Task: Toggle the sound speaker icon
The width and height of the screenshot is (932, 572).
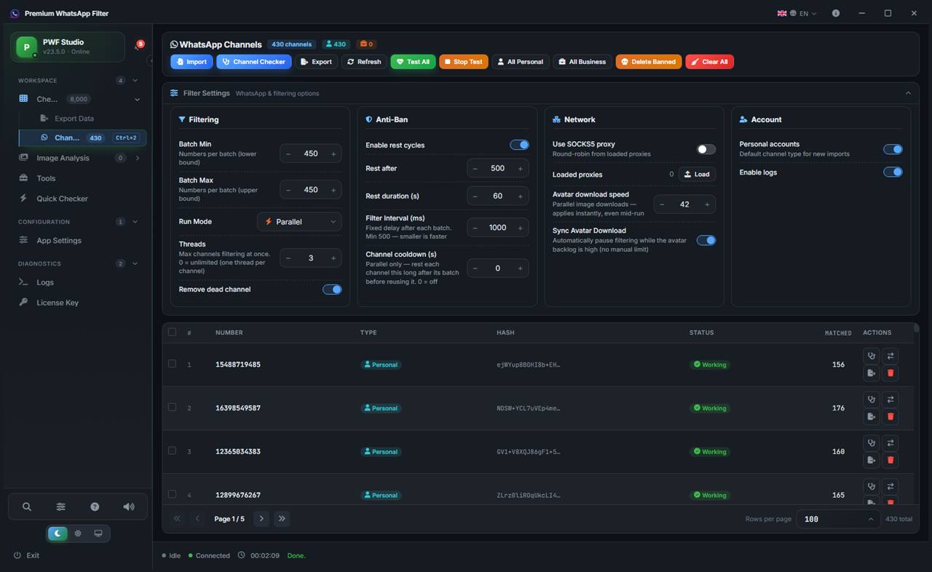Action: pos(129,507)
